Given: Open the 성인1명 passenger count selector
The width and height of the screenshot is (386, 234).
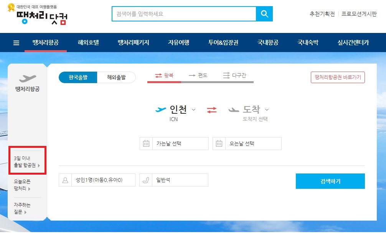Looking at the screenshot, I should point(100,180).
